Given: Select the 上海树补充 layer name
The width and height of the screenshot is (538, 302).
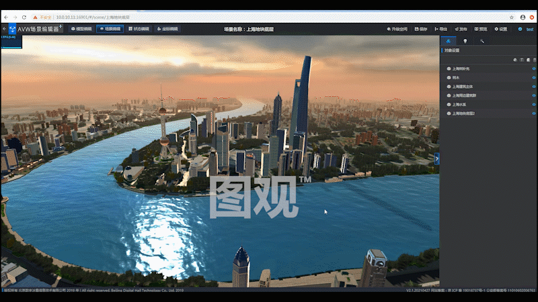Looking at the screenshot, I should 461,69.
